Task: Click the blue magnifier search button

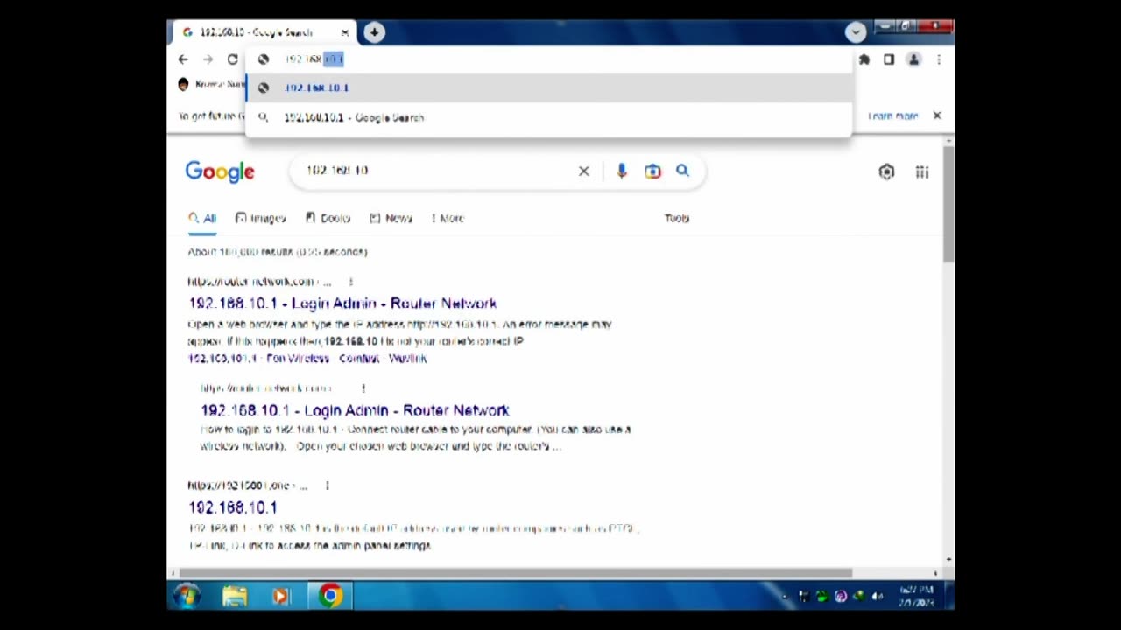Action: pyautogui.click(x=682, y=171)
